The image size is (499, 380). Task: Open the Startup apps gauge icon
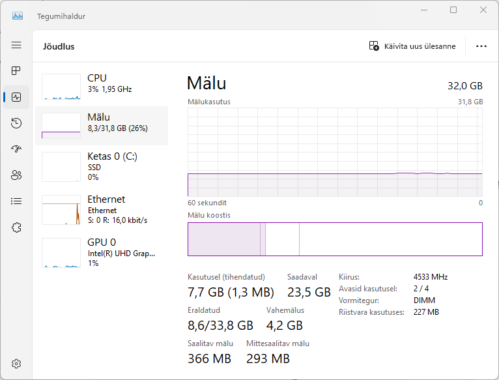16,149
